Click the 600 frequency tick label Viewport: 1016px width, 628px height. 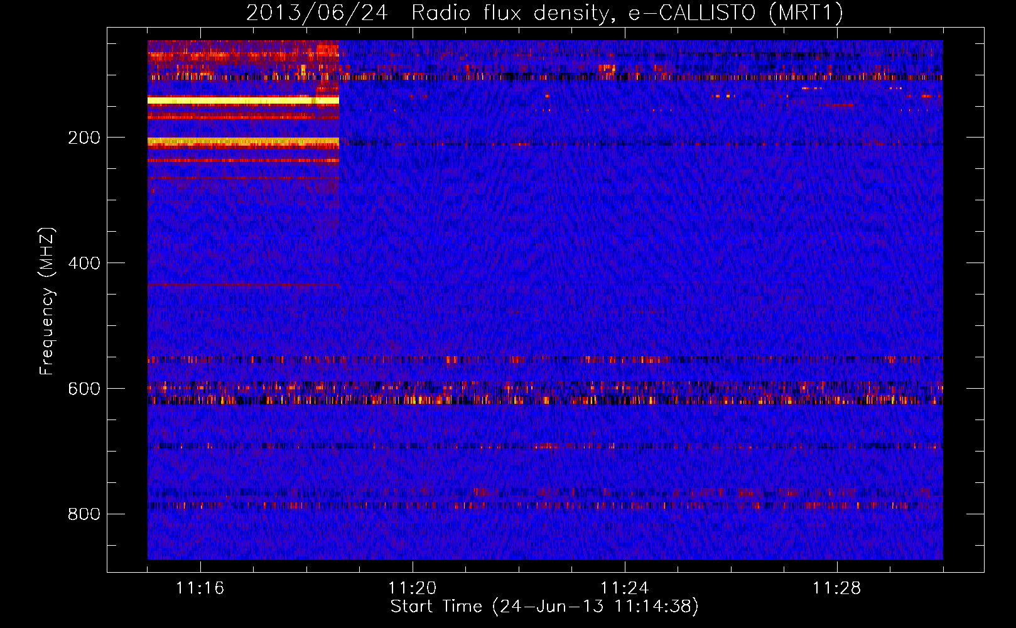(x=84, y=389)
